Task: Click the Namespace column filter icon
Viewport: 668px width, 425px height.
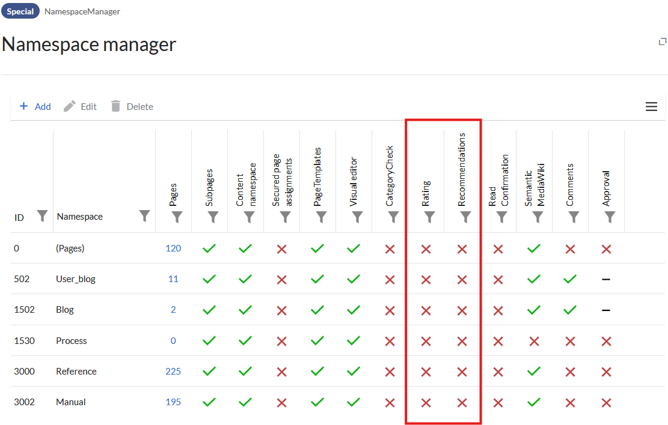Action: [x=144, y=216]
